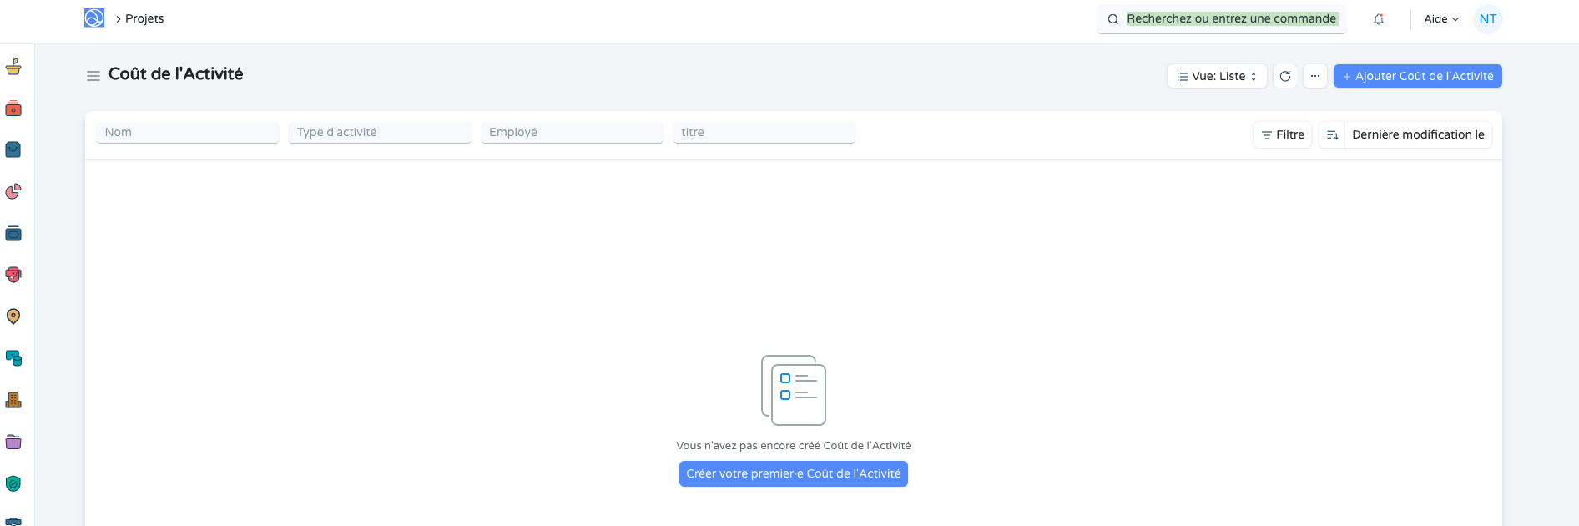
Task: Focus the Type d'activité filter field
Action: (380, 133)
